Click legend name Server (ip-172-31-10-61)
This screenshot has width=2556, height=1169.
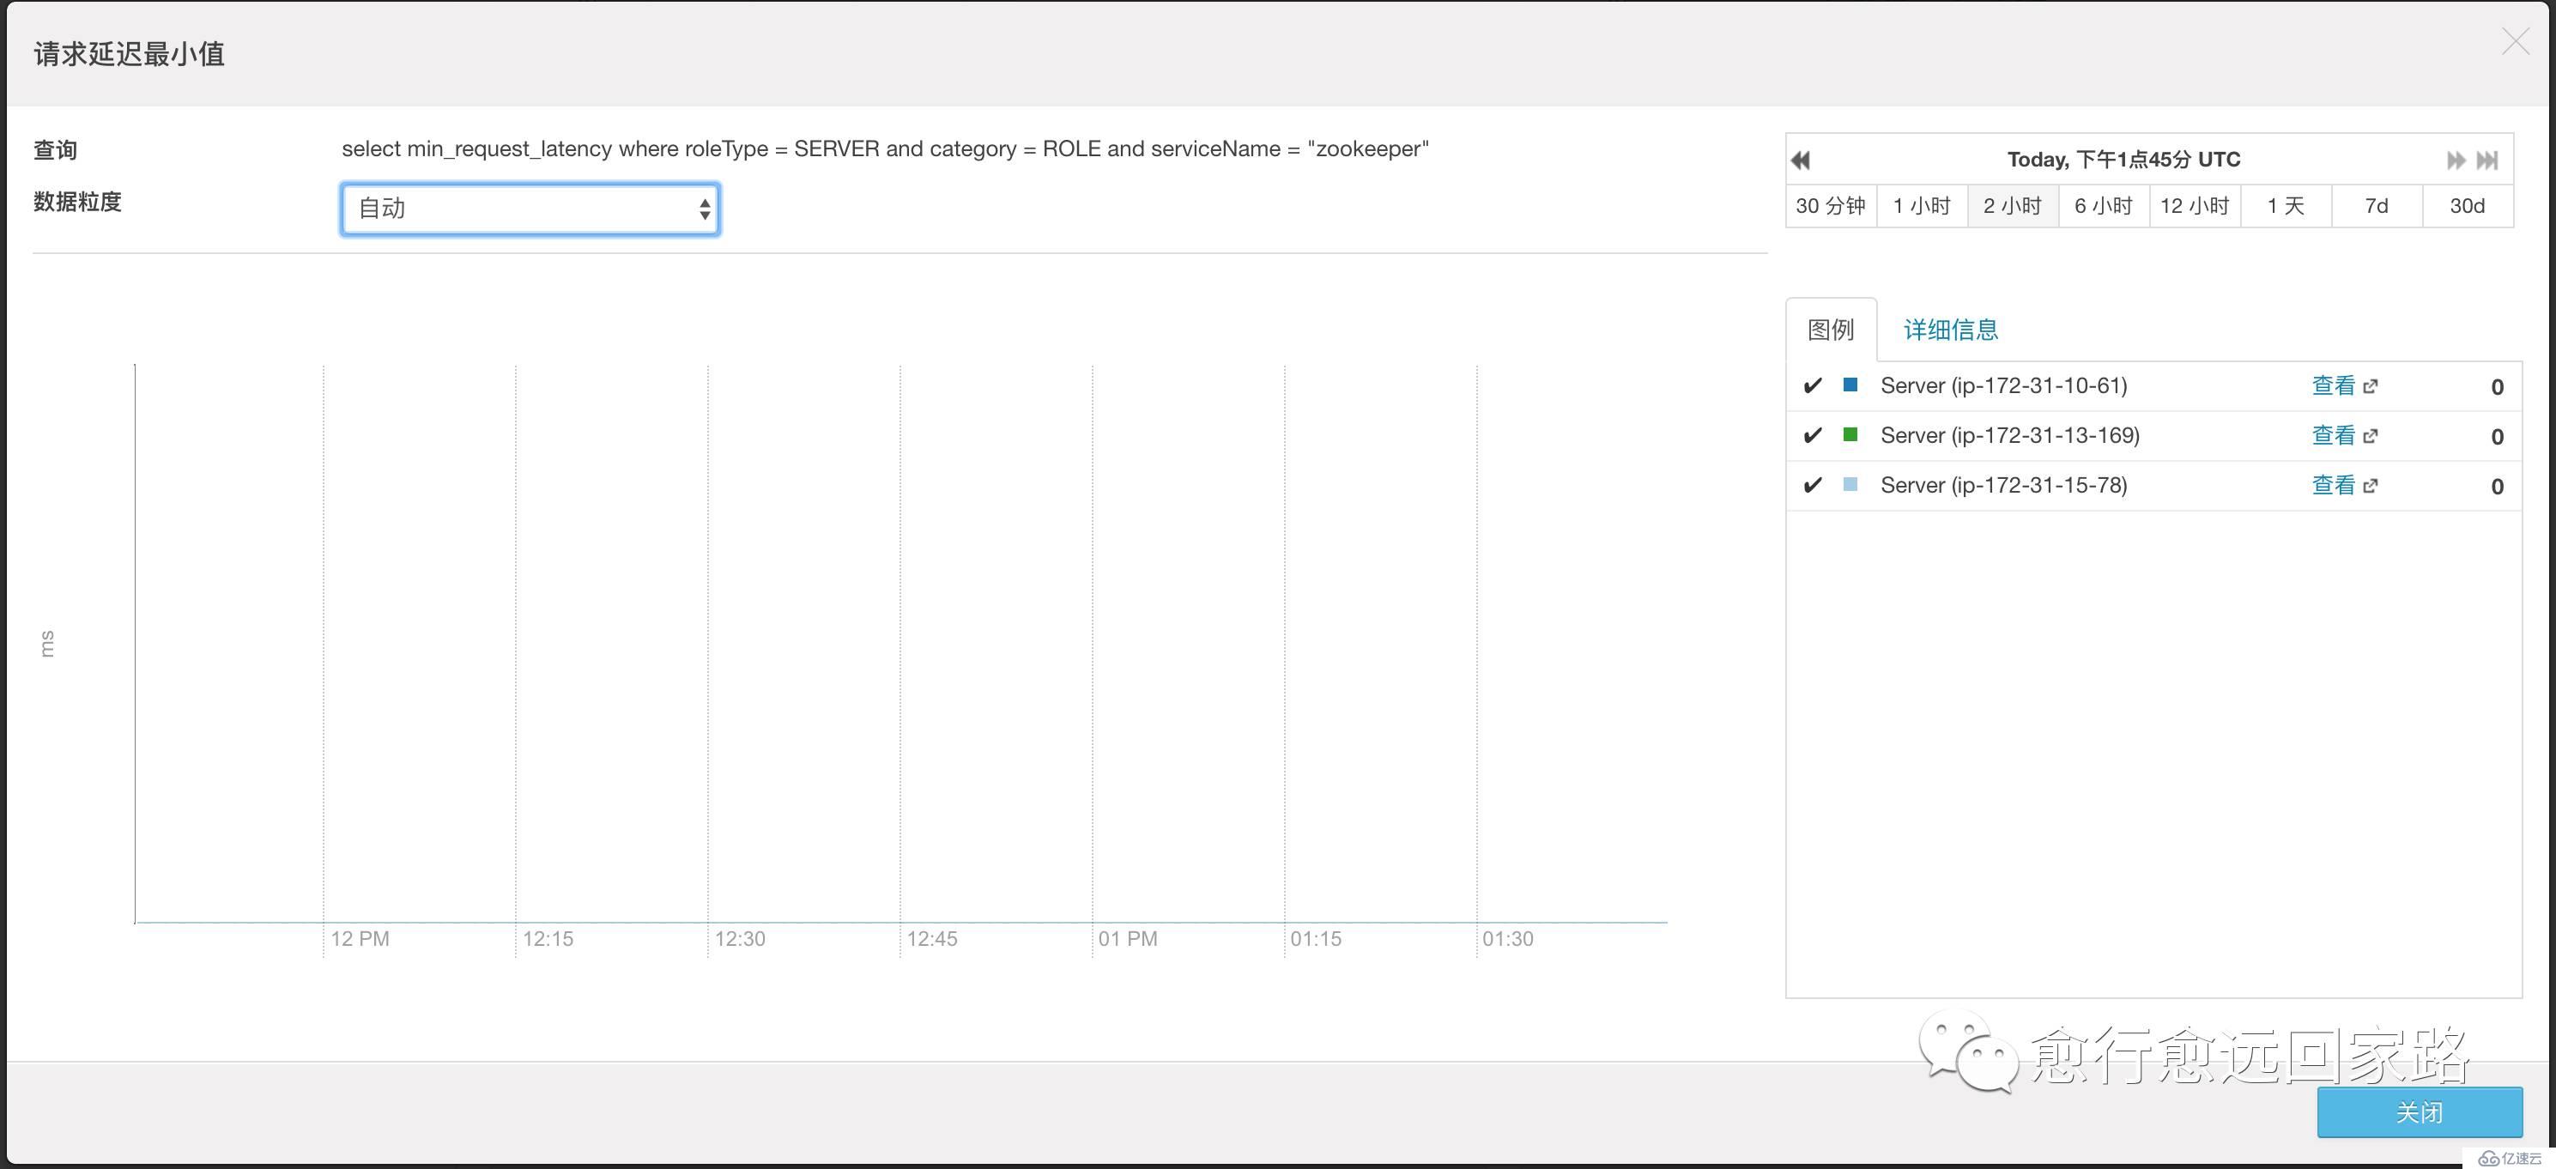[x=2003, y=386]
